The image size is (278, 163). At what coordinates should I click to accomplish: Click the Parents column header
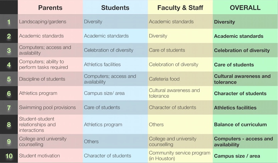(50, 8)
